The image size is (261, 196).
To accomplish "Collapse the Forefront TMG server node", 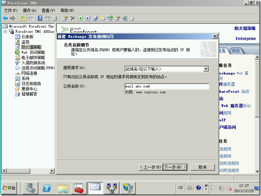I will pyautogui.click(x=5, y=32).
